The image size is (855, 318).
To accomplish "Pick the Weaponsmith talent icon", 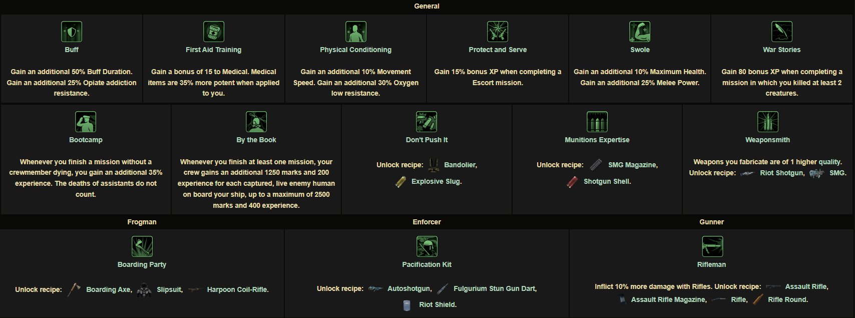I will pos(768,122).
